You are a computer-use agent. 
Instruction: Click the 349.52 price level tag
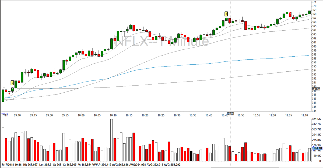317,89
